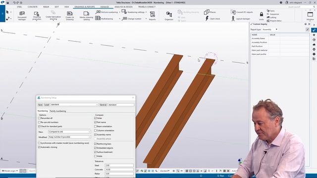The image size is (317, 178).
Task: Click the Undo icon in title bar
Action: click(x=14, y=2)
